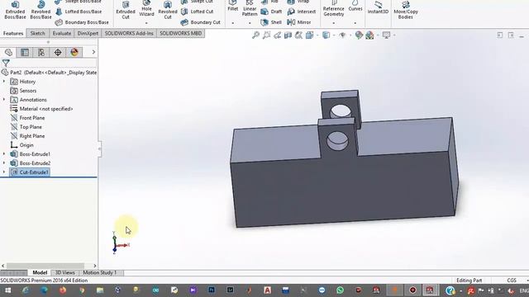Select the Draft feature tool
Viewport: 529px width, 297px height.
click(272, 12)
